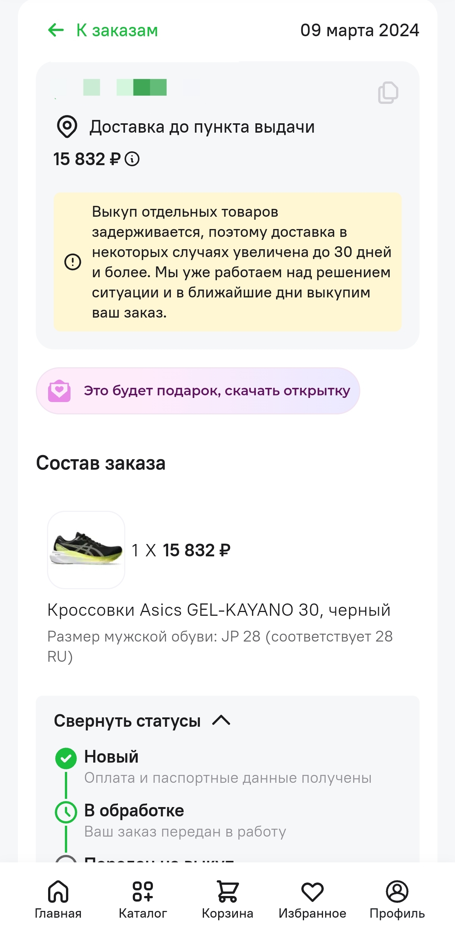Tap the Доставка до пункта выдачи text

(x=202, y=127)
